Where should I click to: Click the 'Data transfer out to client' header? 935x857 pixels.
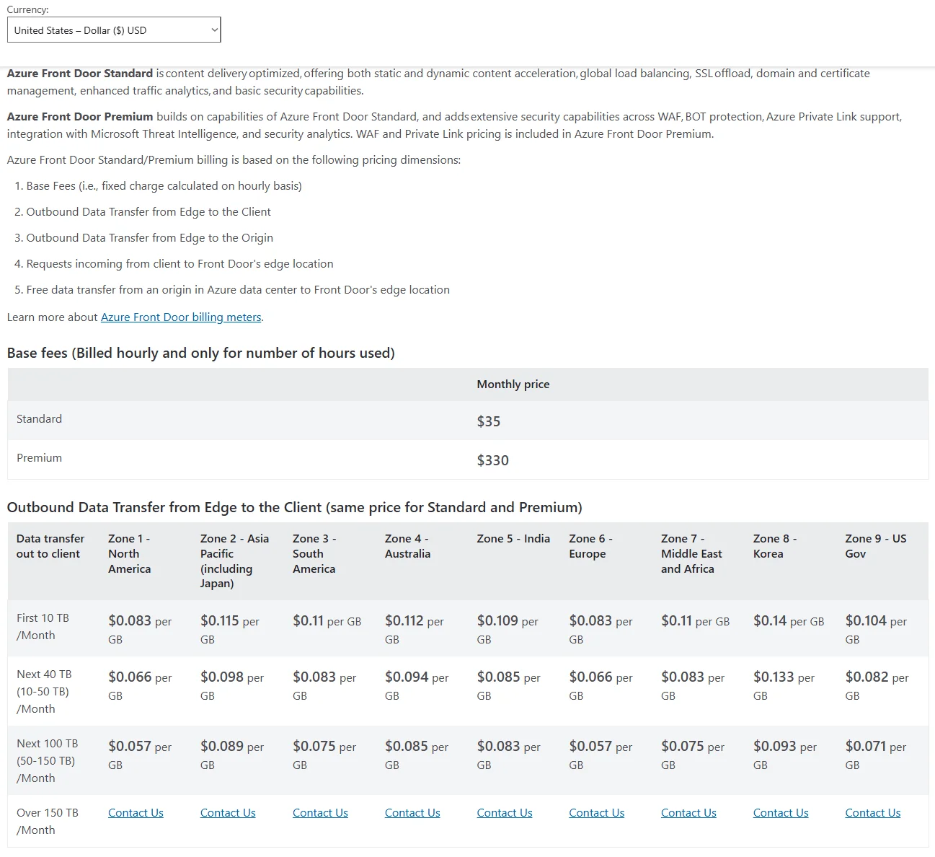pos(50,546)
